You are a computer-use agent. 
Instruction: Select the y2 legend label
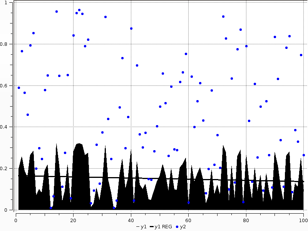(x=182, y=227)
